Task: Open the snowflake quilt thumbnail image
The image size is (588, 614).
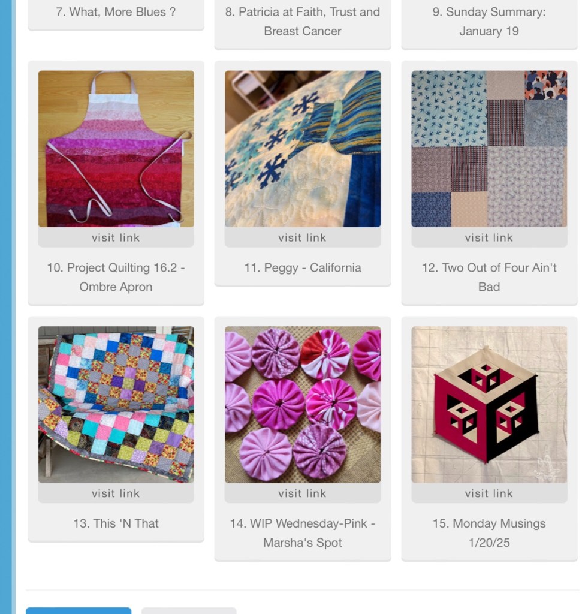Action: pos(303,149)
